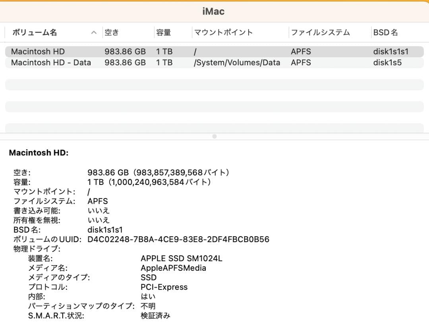
Task: Click the pane divider handle between list and details
Action: 214,136
